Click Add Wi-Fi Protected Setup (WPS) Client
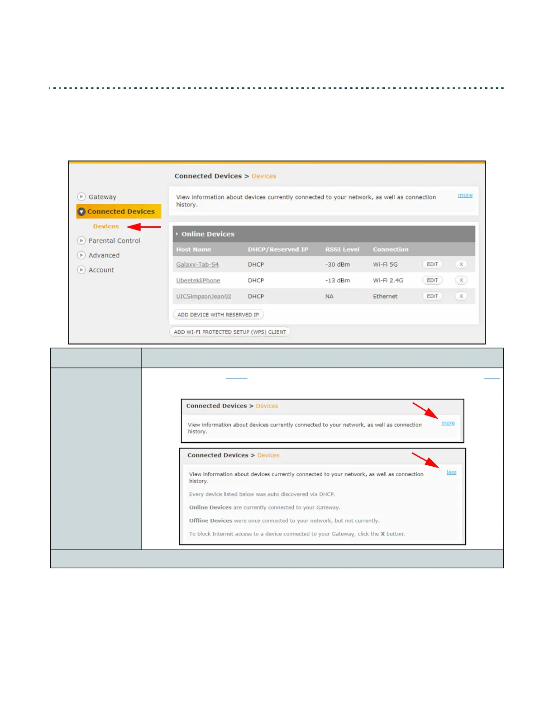This screenshot has height=717, width=554. (230, 332)
